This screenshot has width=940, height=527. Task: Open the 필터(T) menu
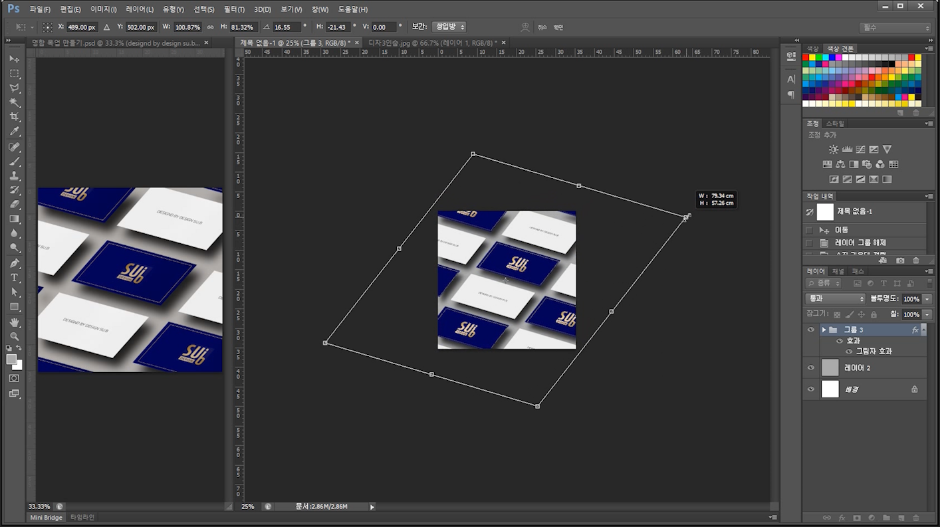coord(234,9)
